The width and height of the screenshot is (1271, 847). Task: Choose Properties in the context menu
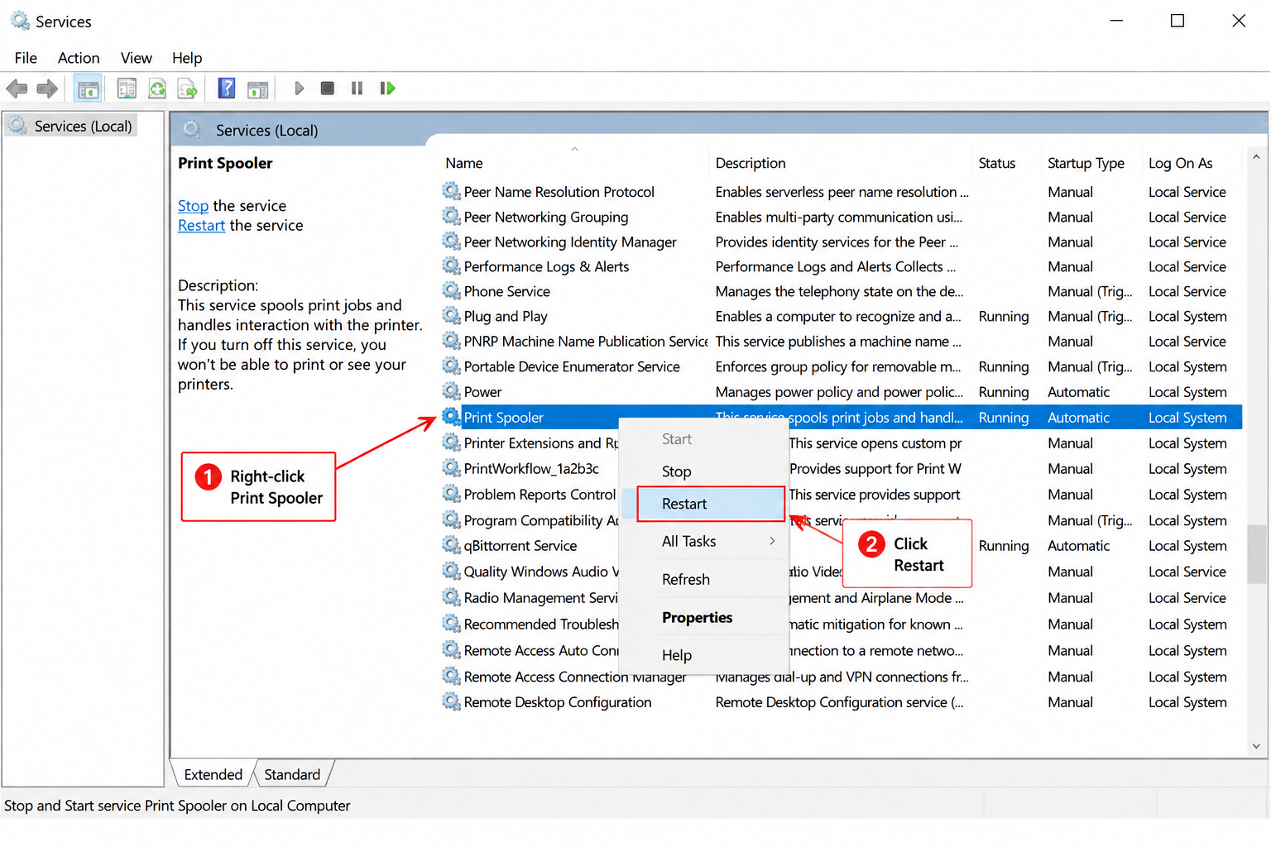pos(704,617)
